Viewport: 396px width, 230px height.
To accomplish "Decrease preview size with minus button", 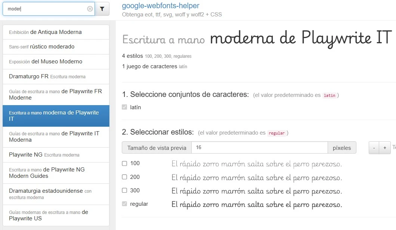I will pos(374,148).
